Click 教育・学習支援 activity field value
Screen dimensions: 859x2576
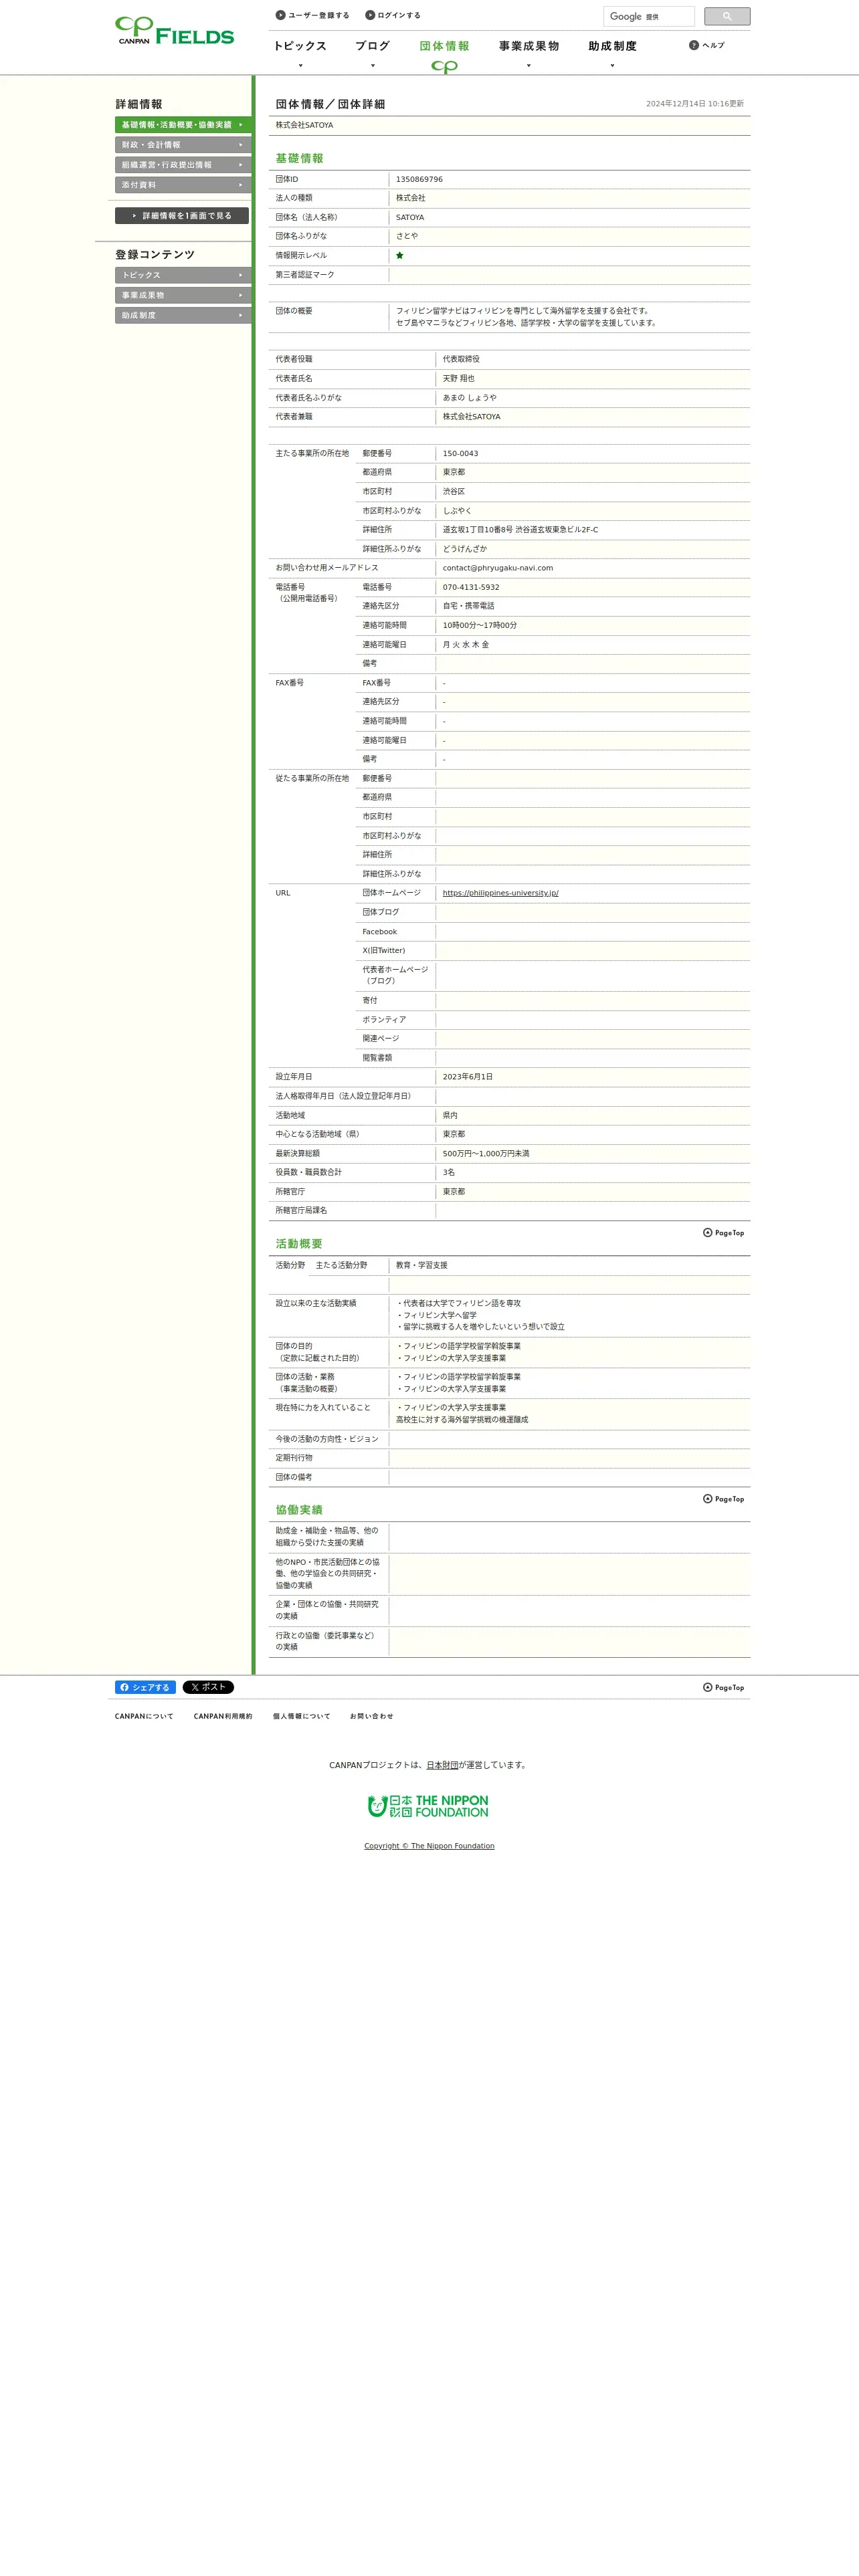(x=422, y=1266)
